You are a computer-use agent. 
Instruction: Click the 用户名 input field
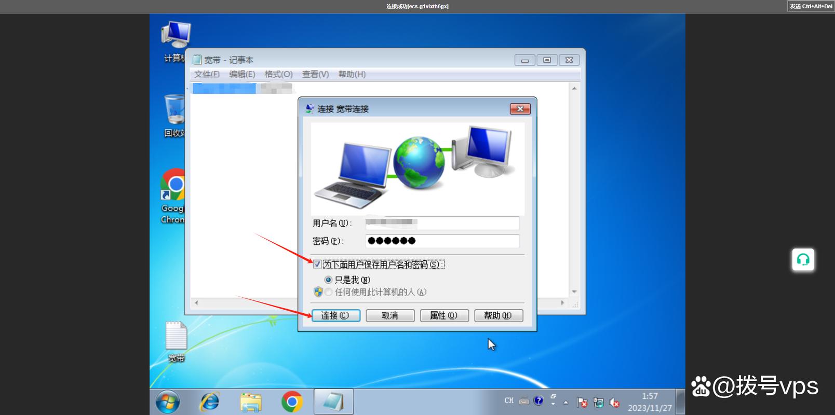coord(442,223)
